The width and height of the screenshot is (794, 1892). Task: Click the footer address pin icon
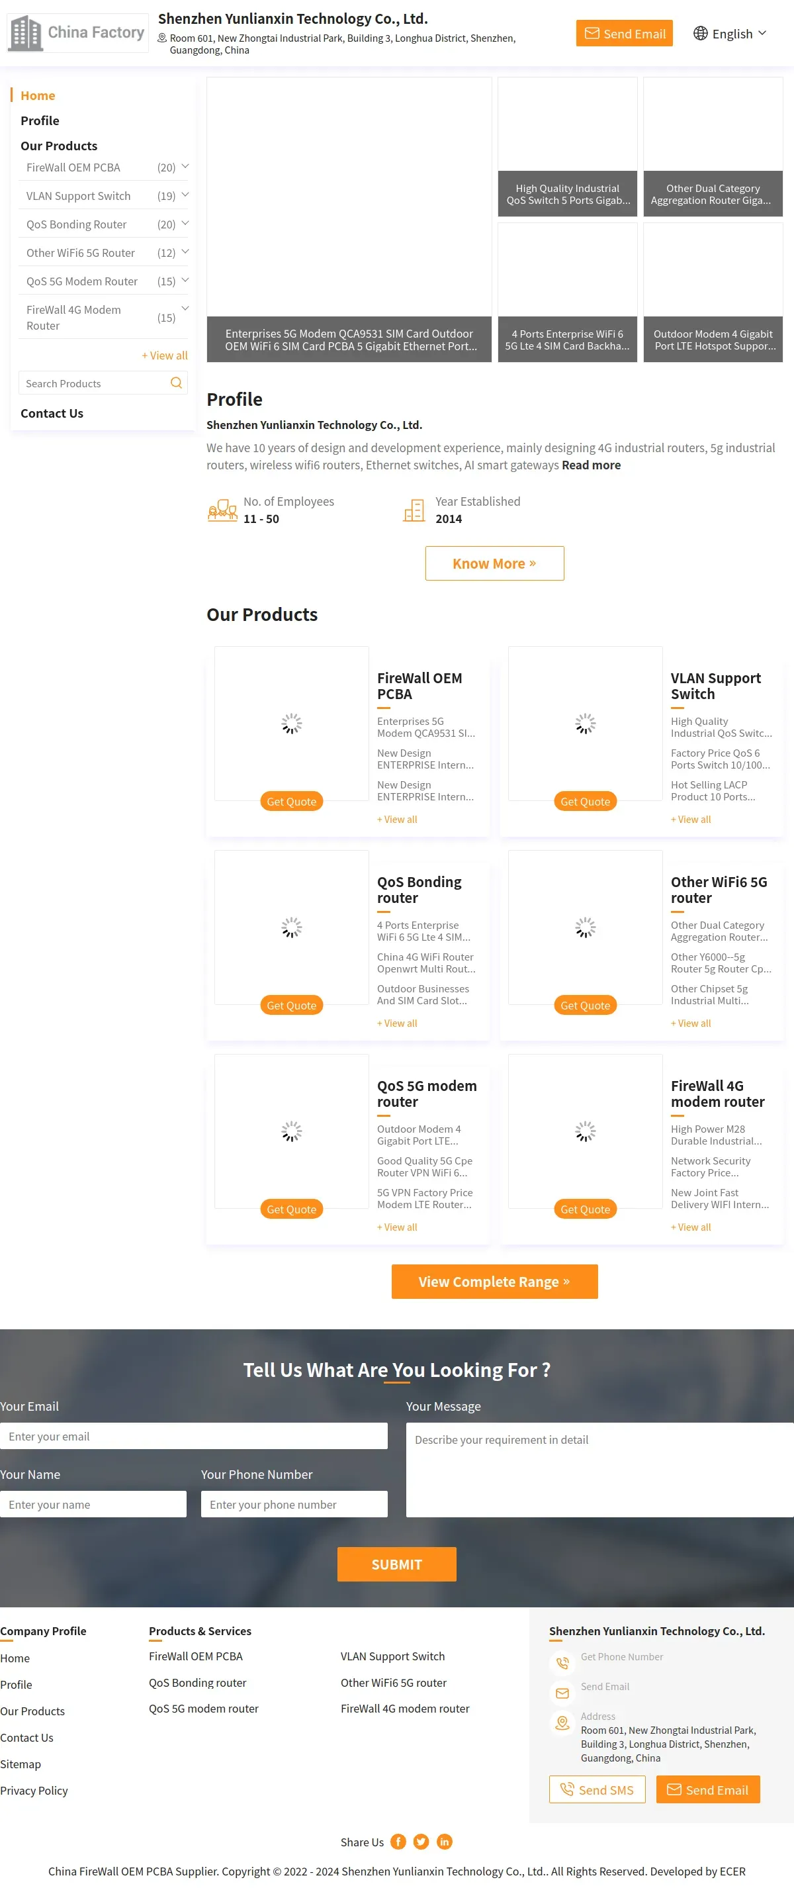tap(563, 1723)
